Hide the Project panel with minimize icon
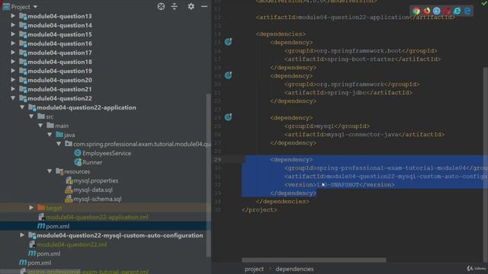 pyautogui.click(x=204, y=7)
